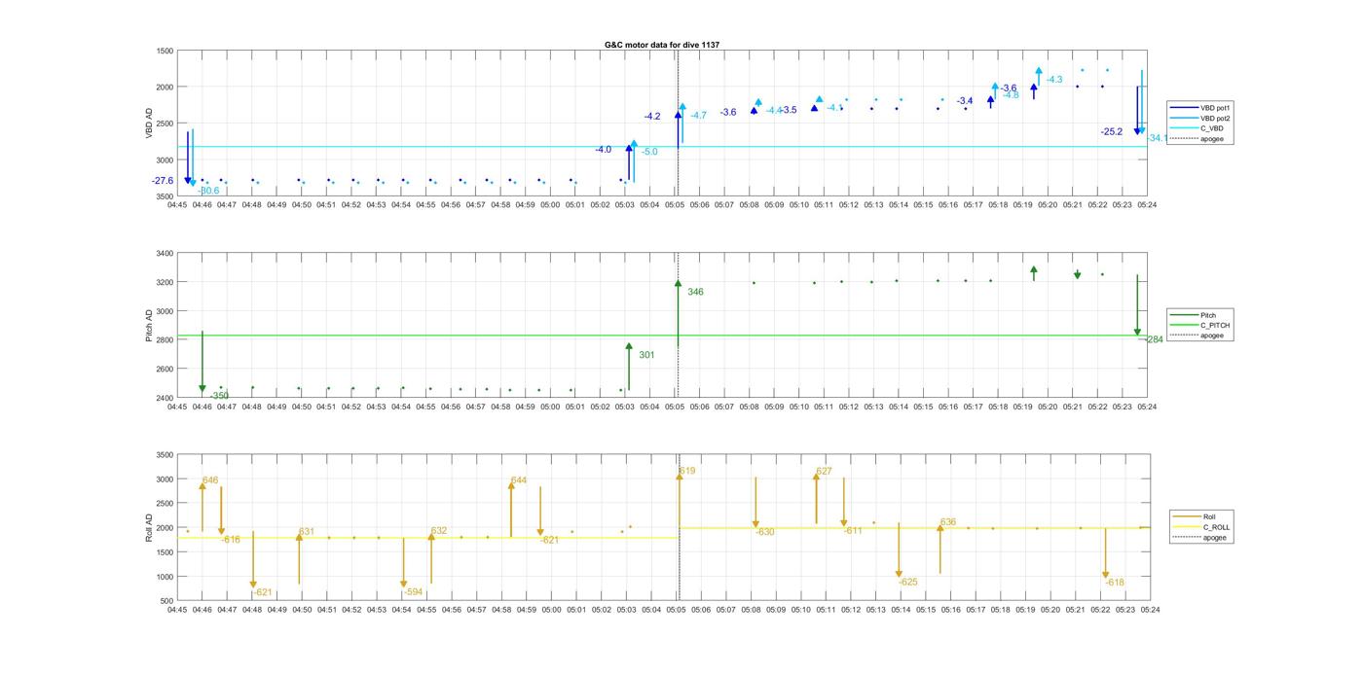Viewport: 1363px width, 674px height.
Task: Click the "-3.4" VBD annotation
Action: click(965, 101)
